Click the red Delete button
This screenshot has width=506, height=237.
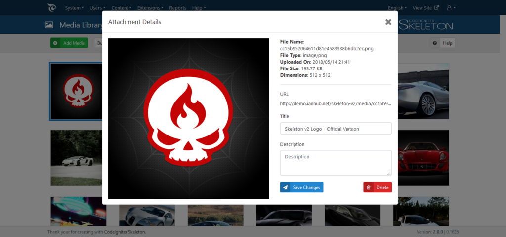(x=378, y=187)
